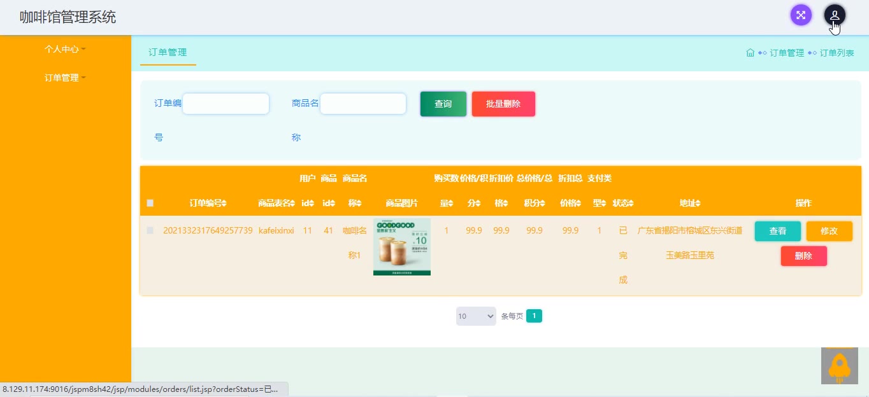
Task: Focus the 订单编号 search input field
Action: point(226,104)
